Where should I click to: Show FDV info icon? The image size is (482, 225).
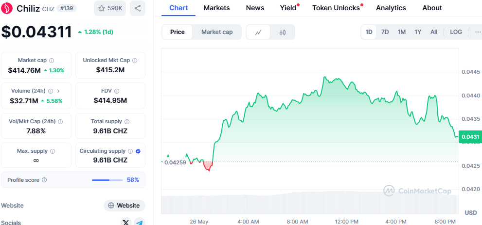(x=117, y=91)
